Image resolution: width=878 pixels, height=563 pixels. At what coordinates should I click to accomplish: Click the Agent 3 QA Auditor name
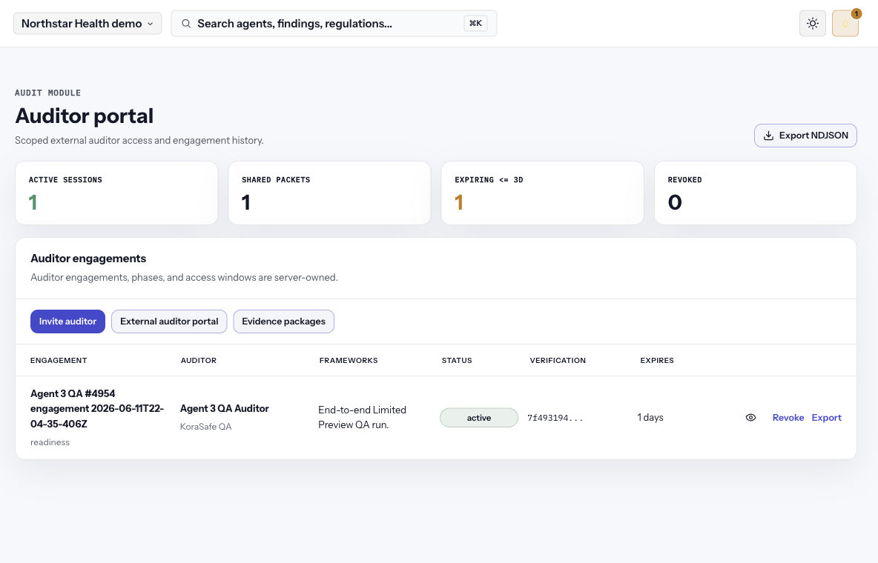click(225, 408)
